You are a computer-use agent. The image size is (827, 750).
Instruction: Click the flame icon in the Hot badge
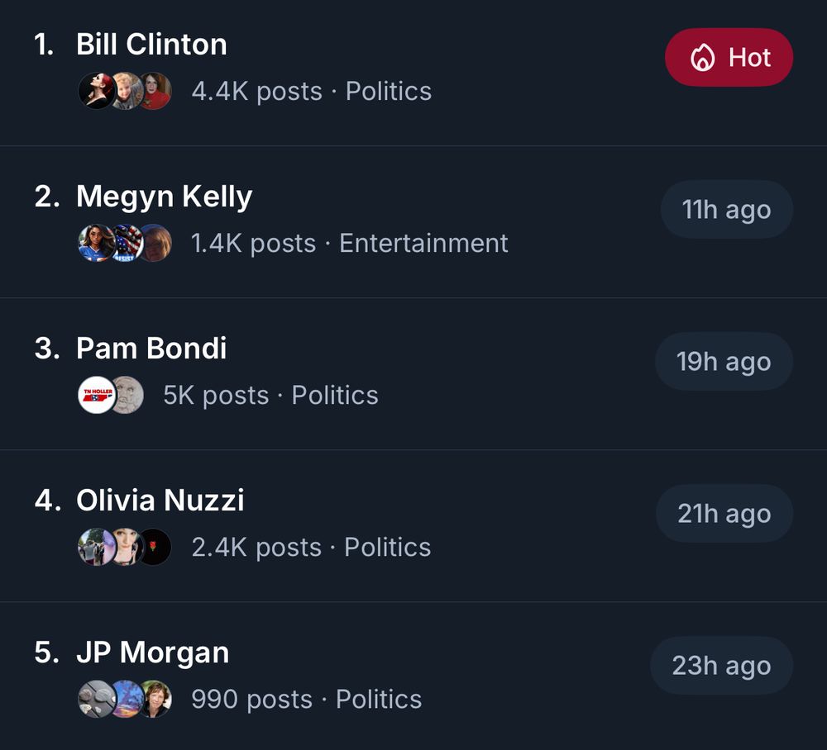tap(704, 58)
